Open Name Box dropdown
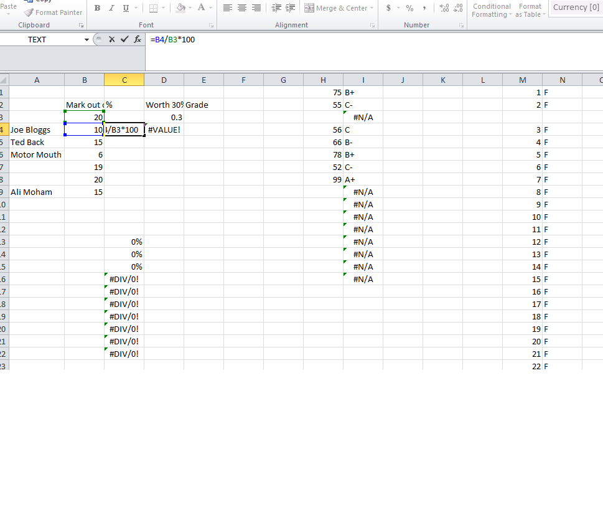The image size is (603, 505). click(86, 40)
